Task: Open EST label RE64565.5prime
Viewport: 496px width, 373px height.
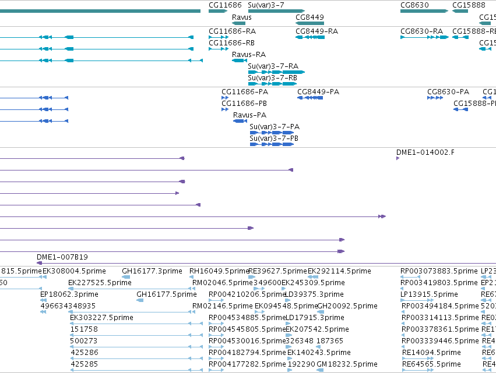Action: click(x=431, y=364)
